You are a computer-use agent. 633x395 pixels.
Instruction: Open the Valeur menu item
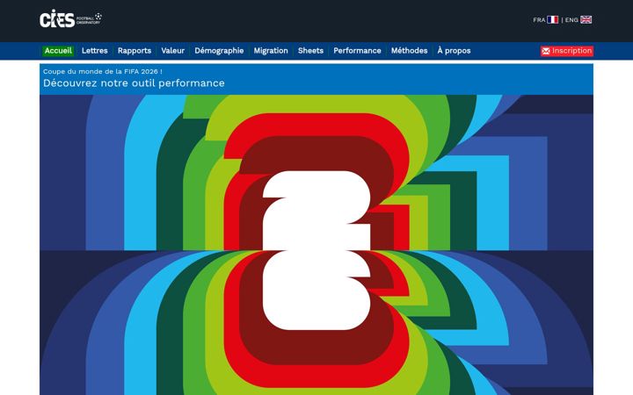173,51
